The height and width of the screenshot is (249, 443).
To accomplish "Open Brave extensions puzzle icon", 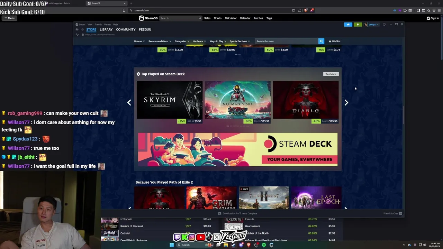I will pos(405,10).
